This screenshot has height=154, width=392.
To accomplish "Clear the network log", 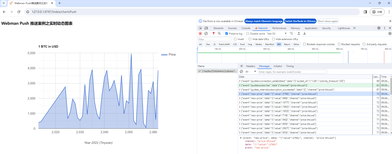I will tap(206, 33).
